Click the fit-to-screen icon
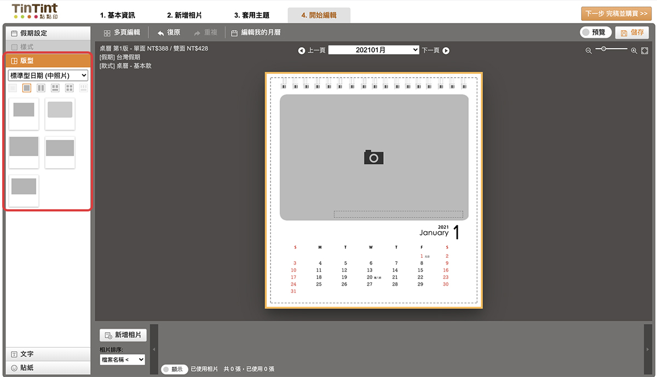 [645, 50]
